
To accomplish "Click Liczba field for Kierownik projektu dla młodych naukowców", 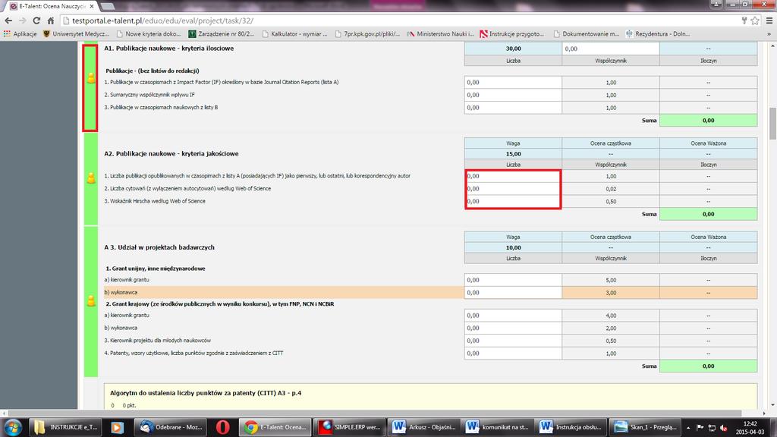I will (513, 341).
